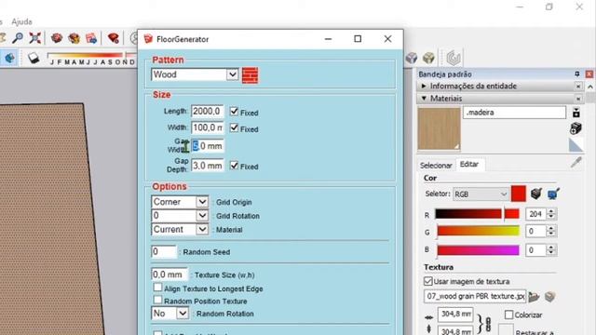
Task: Click the Texture Size input field
Action: click(x=169, y=275)
